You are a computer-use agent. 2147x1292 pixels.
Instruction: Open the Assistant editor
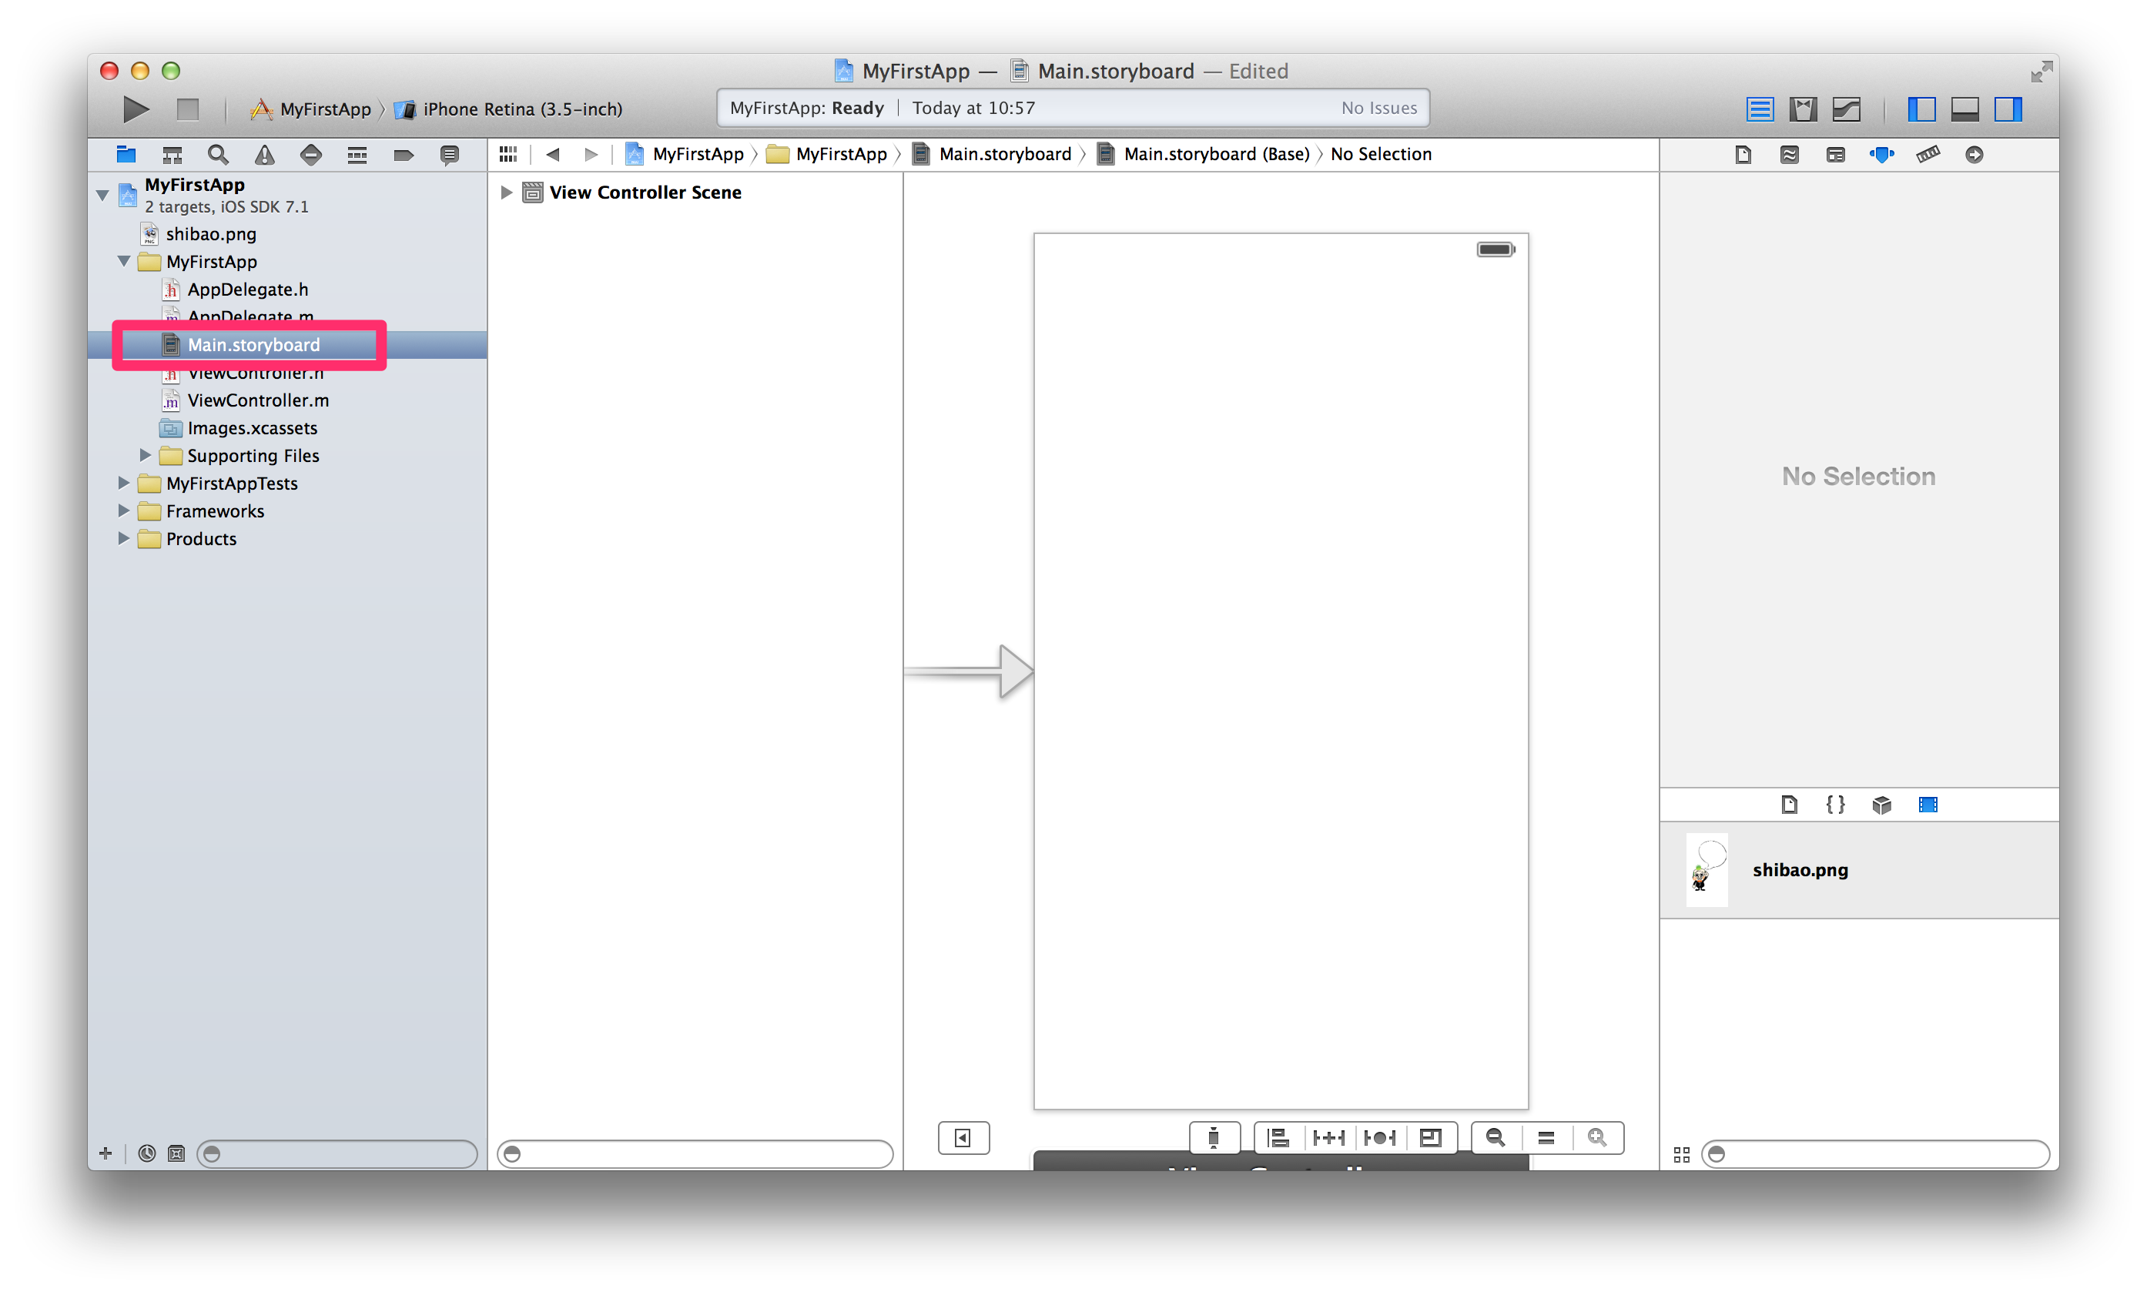pos(1802,109)
